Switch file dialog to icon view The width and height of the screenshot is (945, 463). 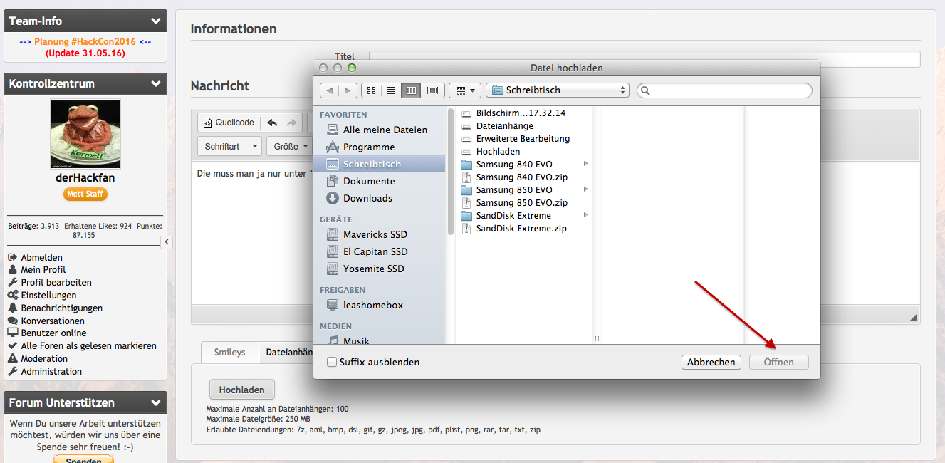pos(371,90)
